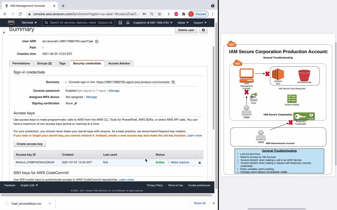Open the Access Advisor tab
This screenshot has width=337, height=210.
point(119,63)
